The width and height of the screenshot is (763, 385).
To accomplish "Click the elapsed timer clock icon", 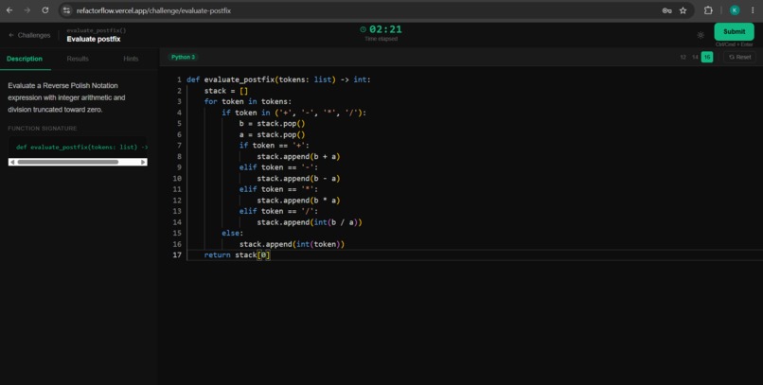I will (363, 29).
